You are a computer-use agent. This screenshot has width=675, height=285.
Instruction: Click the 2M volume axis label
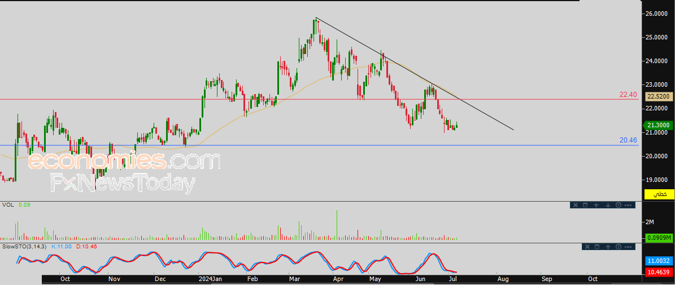[x=650, y=222]
